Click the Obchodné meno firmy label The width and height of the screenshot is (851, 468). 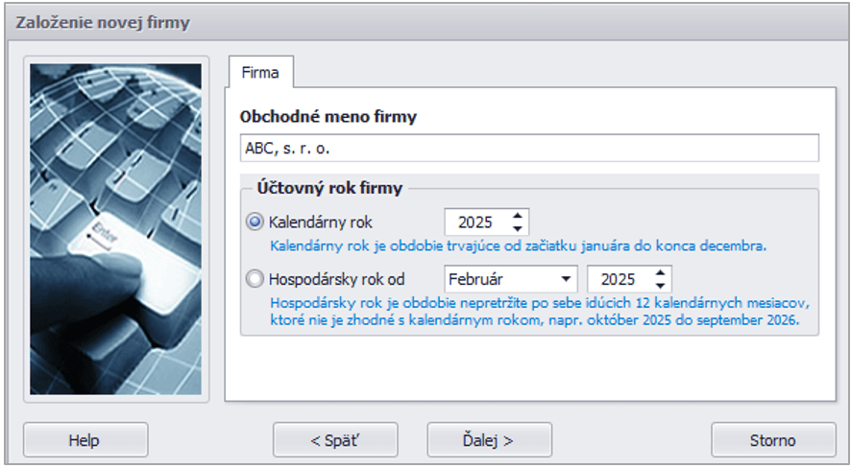[328, 117]
